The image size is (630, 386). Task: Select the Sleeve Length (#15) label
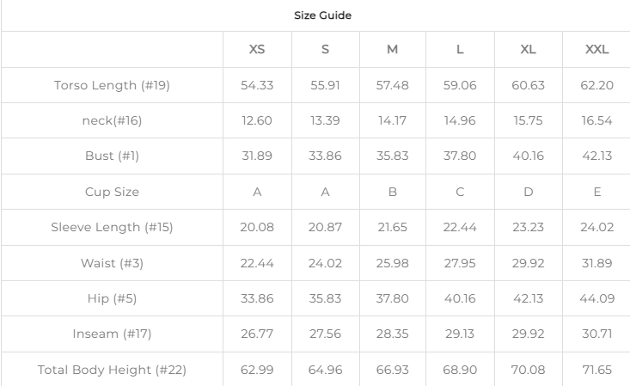click(112, 227)
